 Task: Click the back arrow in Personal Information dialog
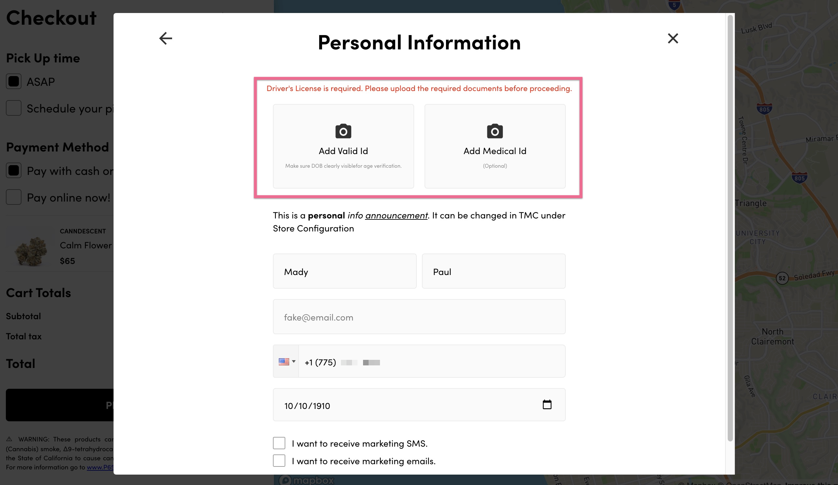click(x=166, y=38)
